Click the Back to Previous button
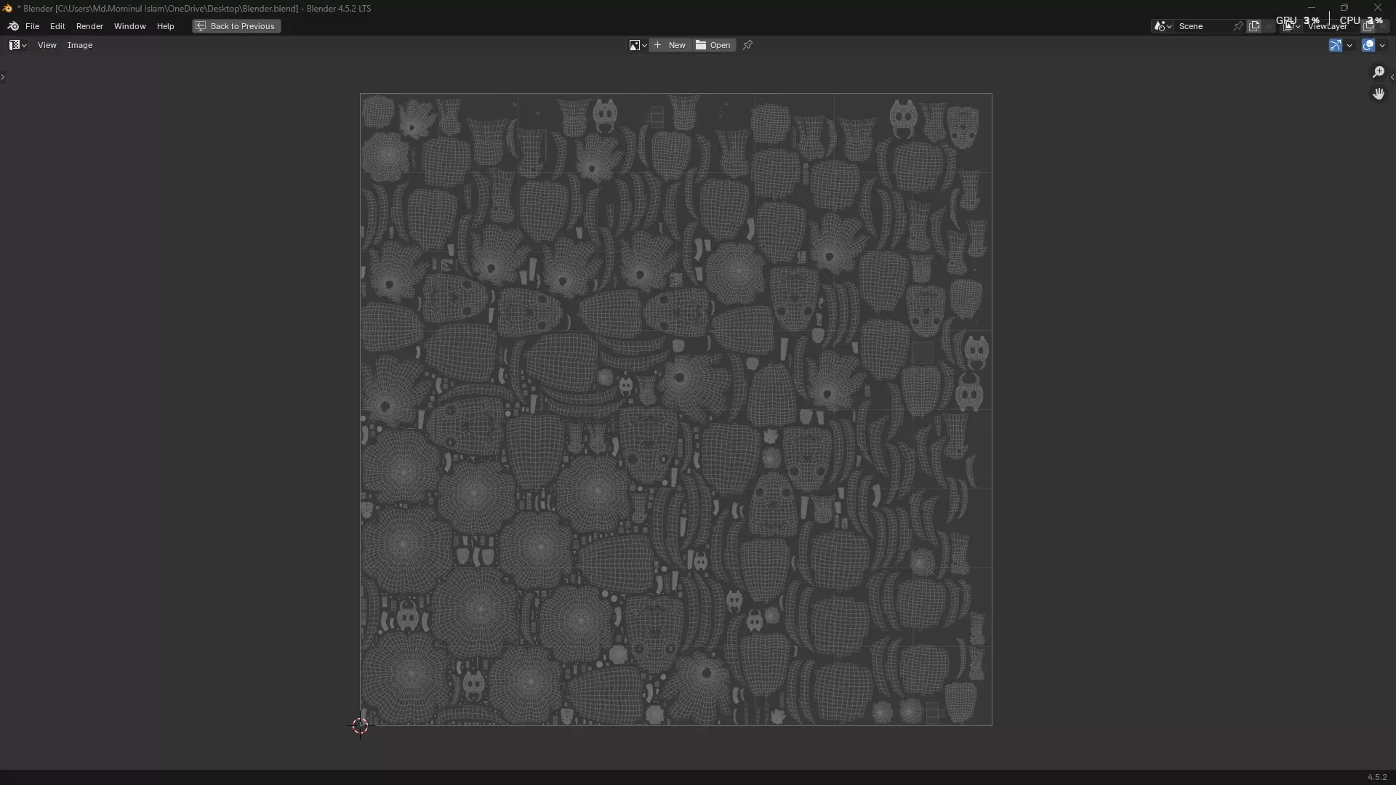 coord(236,26)
